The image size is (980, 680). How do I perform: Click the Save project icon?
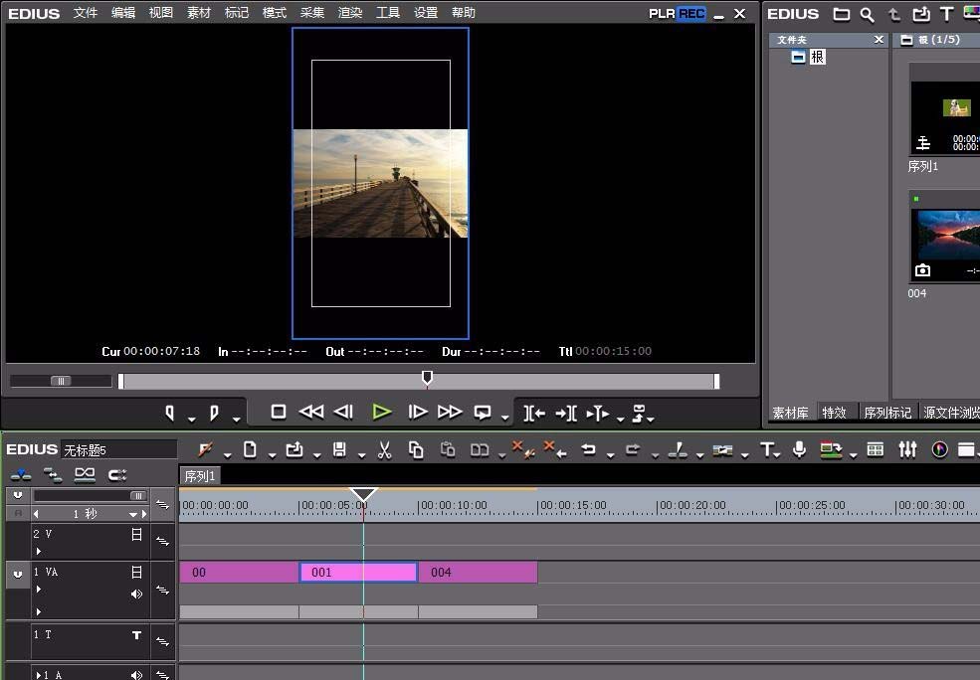(339, 450)
